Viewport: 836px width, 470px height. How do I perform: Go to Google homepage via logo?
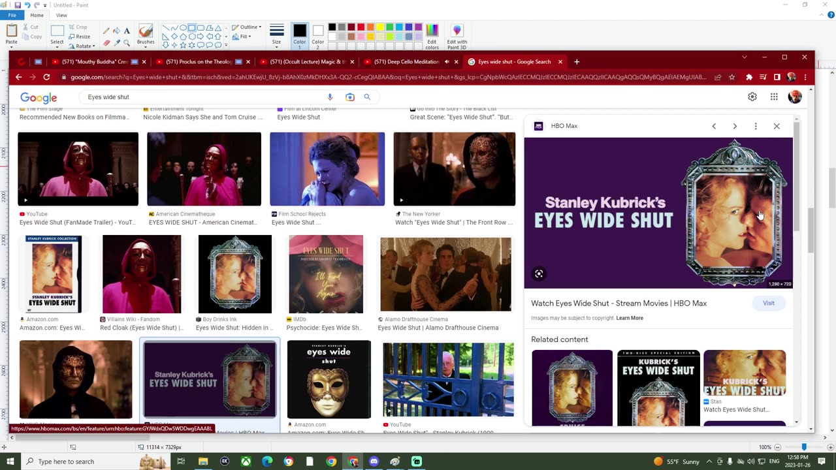point(39,98)
